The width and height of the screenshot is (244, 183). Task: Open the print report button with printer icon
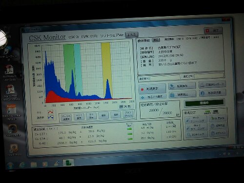pos(212,84)
